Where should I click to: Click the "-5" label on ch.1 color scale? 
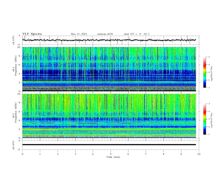(209, 72)
